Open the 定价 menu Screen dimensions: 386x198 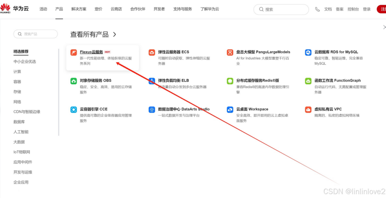coord(98,9)
